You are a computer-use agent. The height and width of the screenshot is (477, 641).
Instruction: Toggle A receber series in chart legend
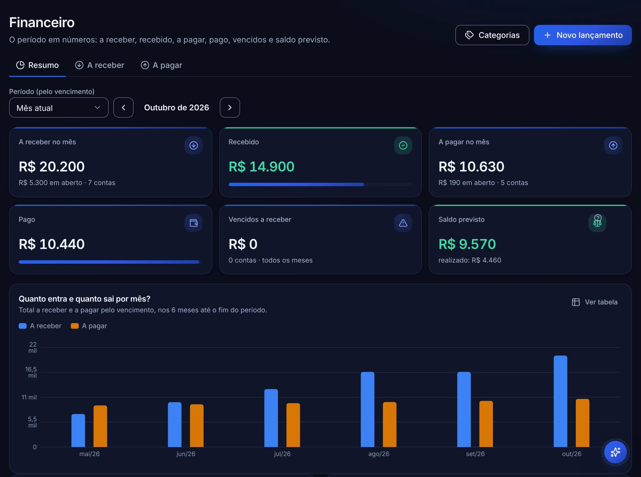pos(40,326)
